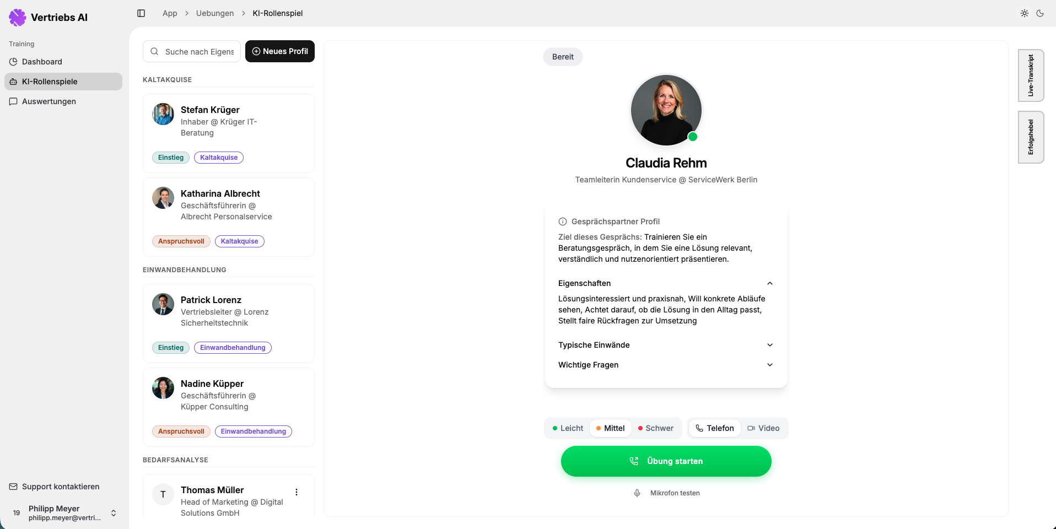Collapse the Eigenschaften section
Image resolution: width=1056 pixels, height=529 pixels.
click(x=770, y=283)
